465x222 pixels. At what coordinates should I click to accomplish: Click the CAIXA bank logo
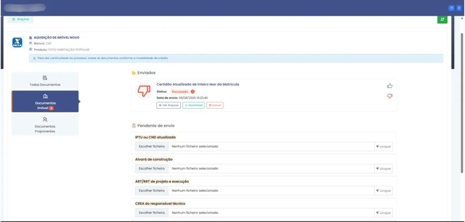pos(18,43)
